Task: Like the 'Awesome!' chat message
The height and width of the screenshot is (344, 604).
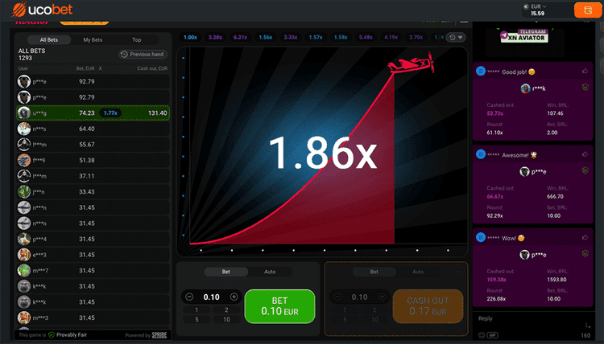Action: point(585,154)
